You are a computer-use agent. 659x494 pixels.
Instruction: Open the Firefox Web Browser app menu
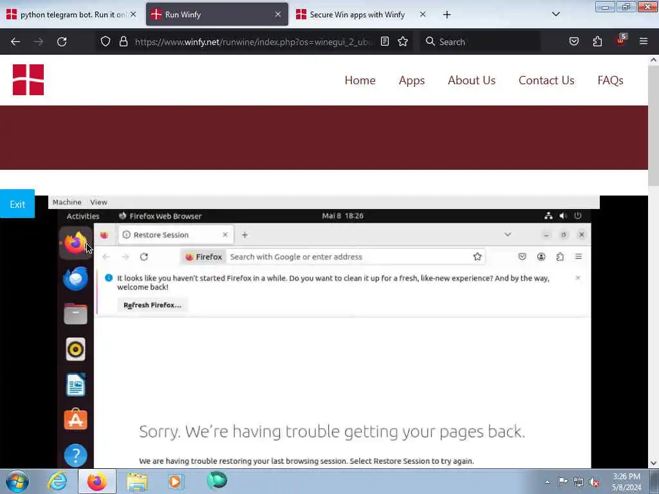(x=160, y=216)
